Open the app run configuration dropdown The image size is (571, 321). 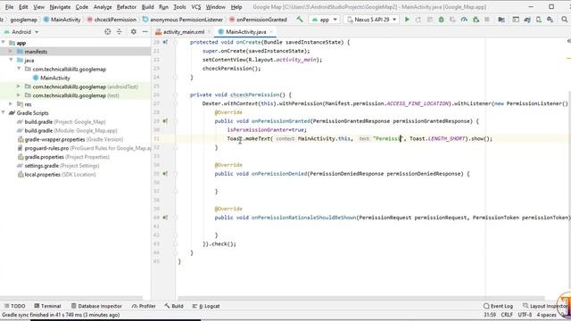click(325, 20)
